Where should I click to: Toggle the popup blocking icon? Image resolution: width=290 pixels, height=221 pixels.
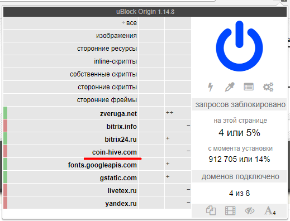pos(211,210)
